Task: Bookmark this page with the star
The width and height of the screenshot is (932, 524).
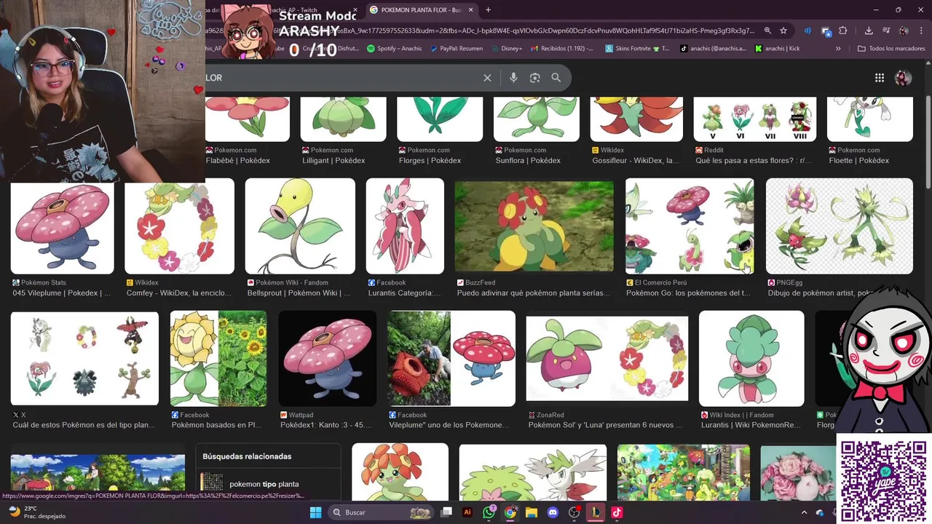Action: point(783,31)
